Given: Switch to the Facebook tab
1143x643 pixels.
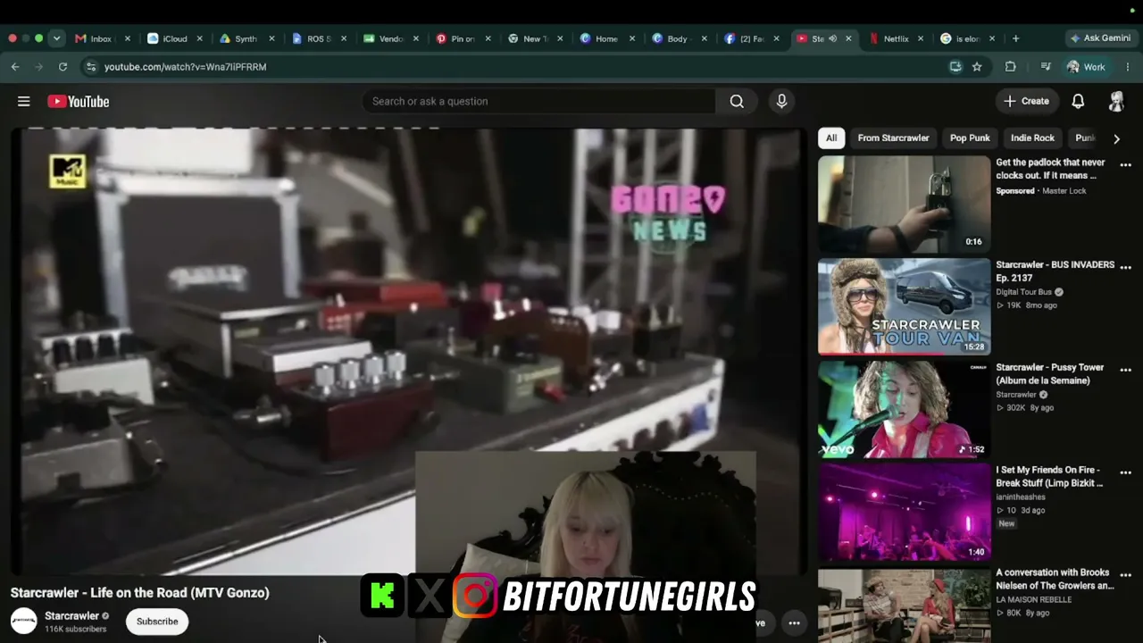Looking at the screenshot, I should coord(752,38).
